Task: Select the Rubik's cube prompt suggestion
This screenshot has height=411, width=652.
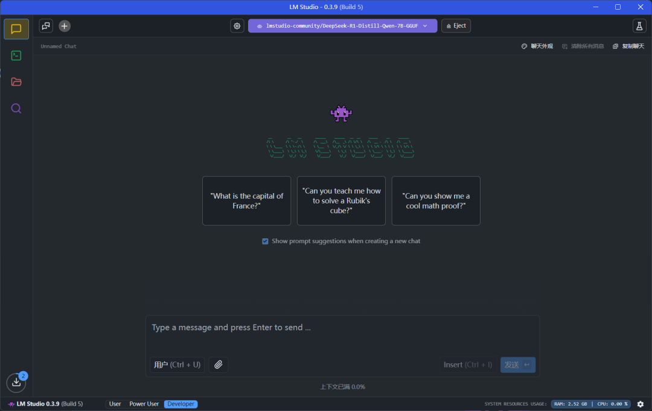Action: click(x=341, y=201)
